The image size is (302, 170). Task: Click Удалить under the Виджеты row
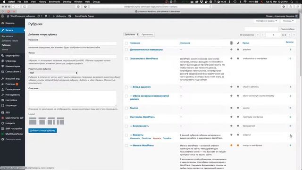click(x=157, y=138)
